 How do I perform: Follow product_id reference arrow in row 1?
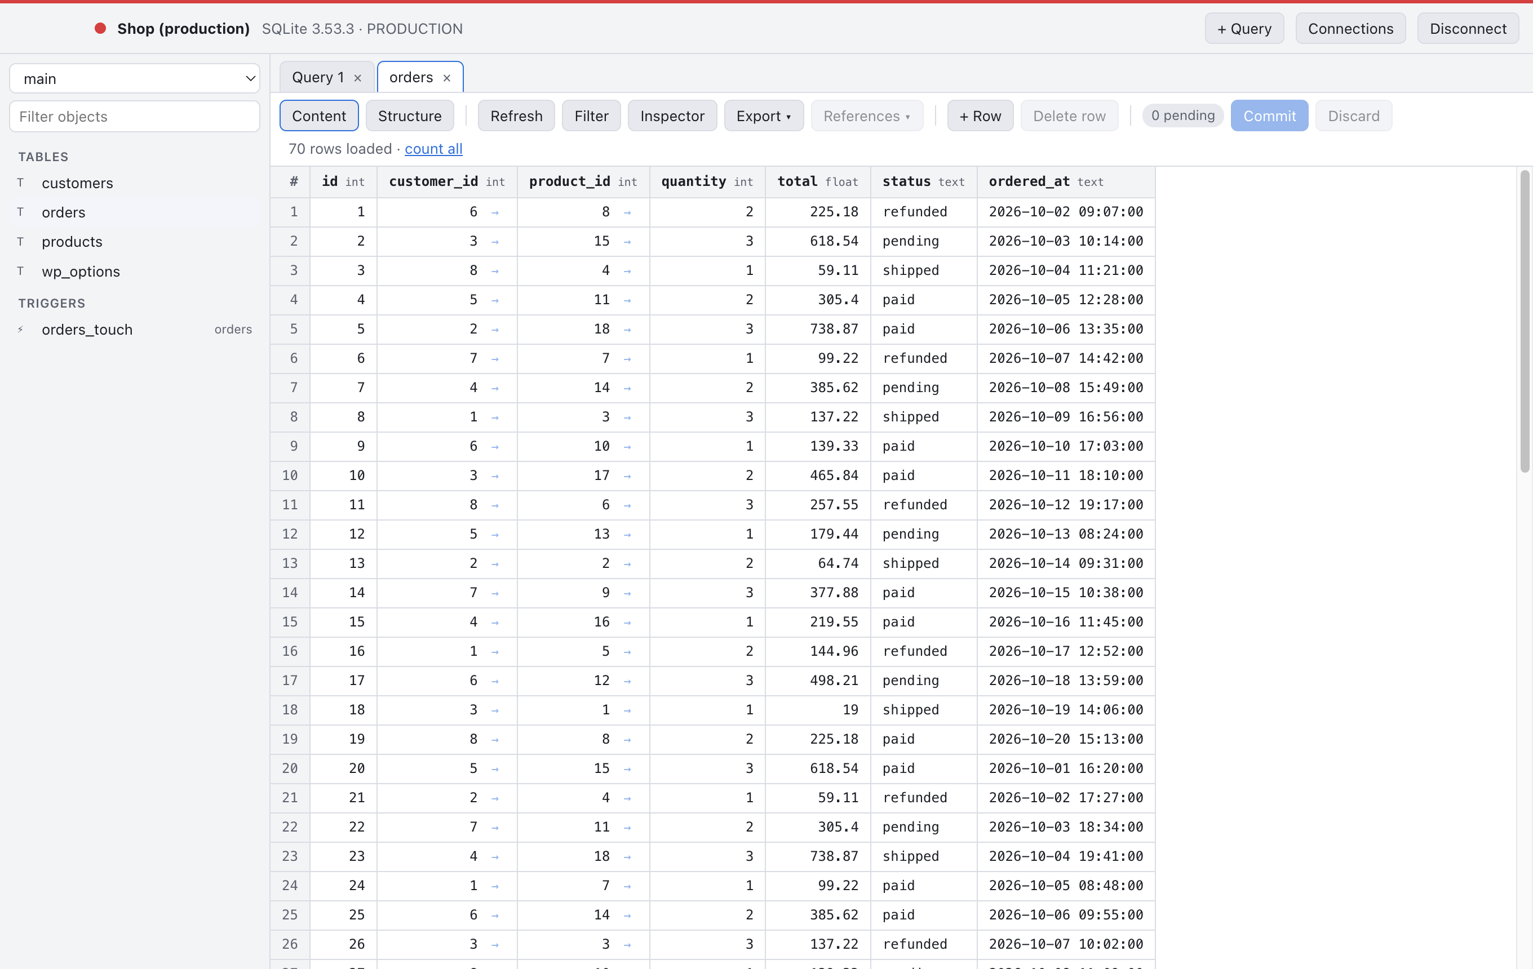[628, 212]
